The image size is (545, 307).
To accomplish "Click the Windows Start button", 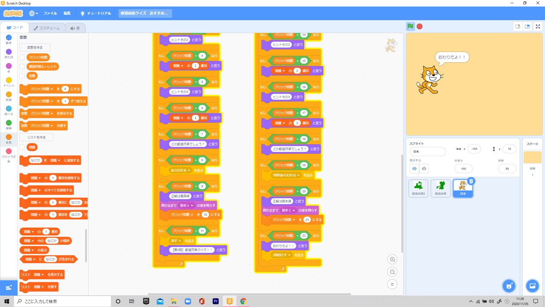I will pos(6,301).
